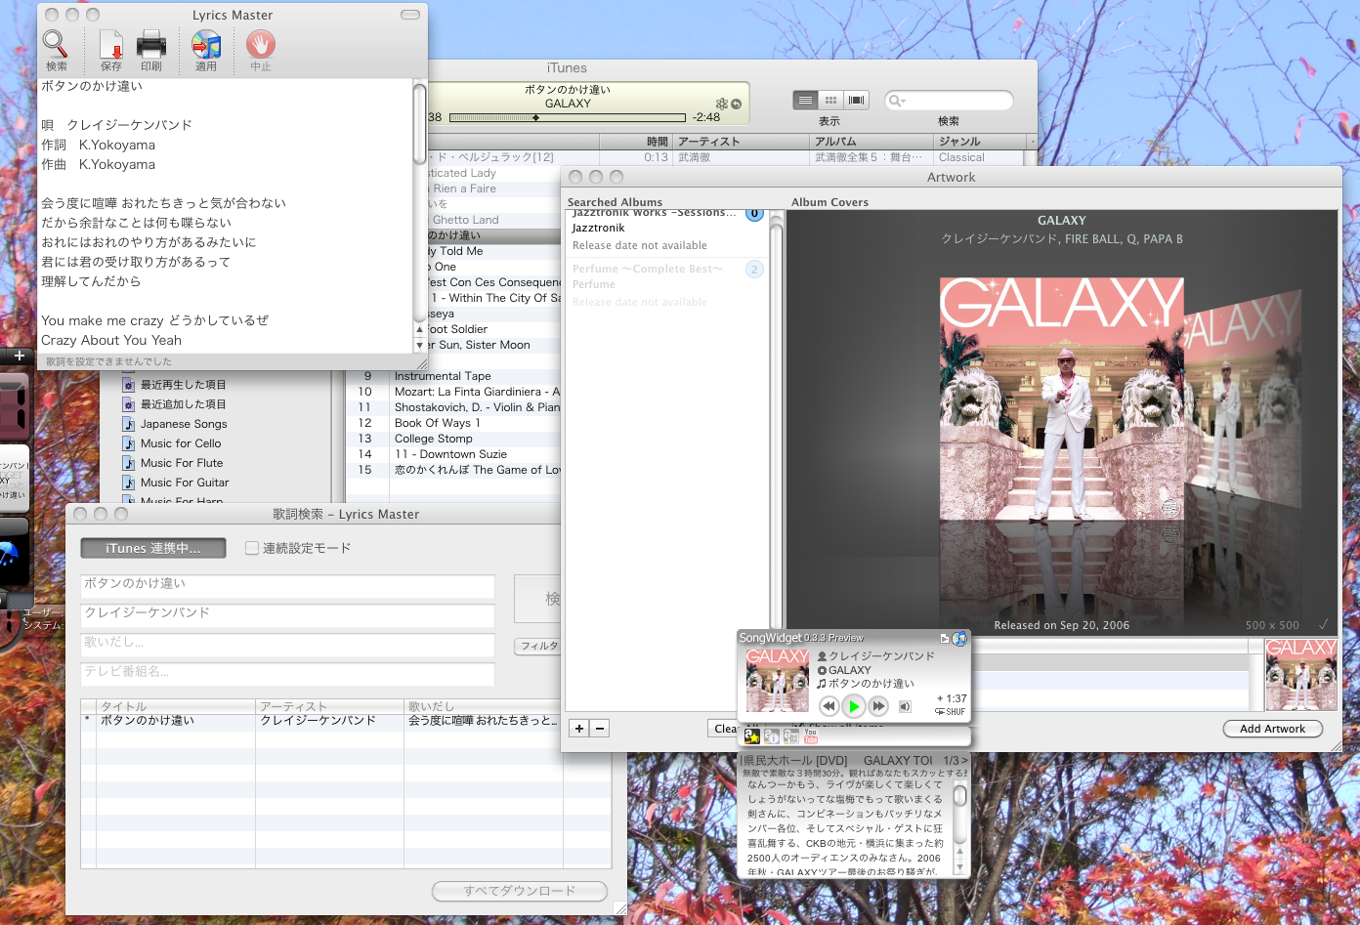Image resolution: width=1360 pixels, height=925 pixels.
Task: Switch iTunes to list view
Action: point(805,100)
